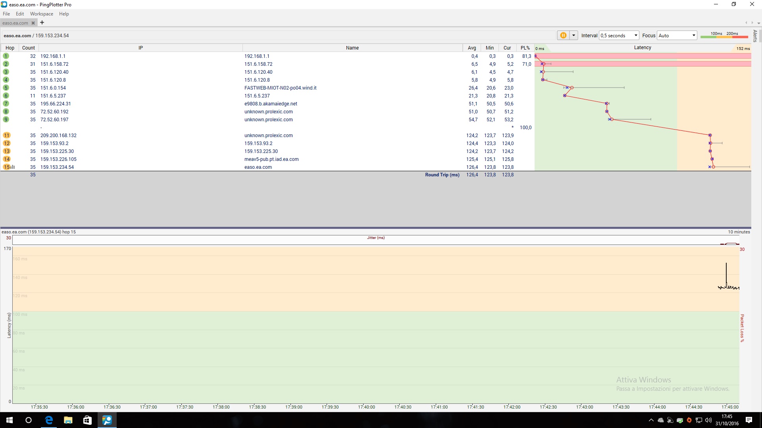
Task: Pause the trace with the orange pause button
Action: pyautogui.click(x=563, y=35)
